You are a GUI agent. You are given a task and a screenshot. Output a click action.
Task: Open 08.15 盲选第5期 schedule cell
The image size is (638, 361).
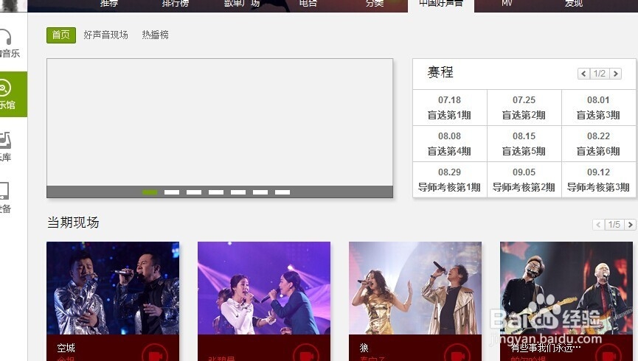pos(524,144)
